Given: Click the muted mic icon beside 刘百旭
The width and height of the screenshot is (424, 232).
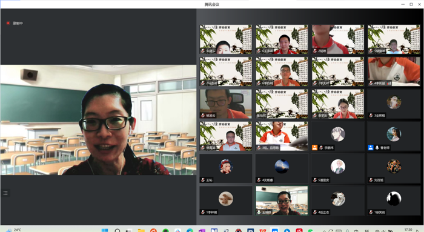Looking at the screenshot, I should 371,180.
